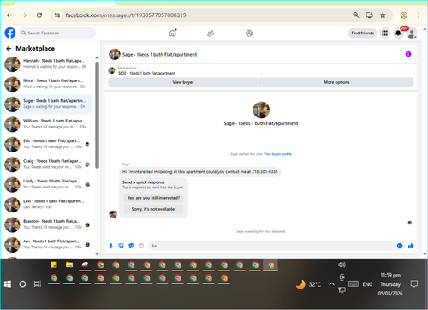The image size is (428, 310).
Task: Open the GIF picker icon
Action: tap(141, 246)
